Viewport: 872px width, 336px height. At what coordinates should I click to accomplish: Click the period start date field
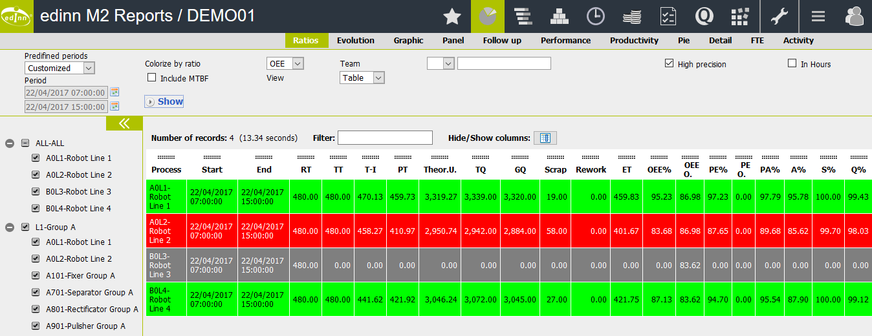[66, 92]
